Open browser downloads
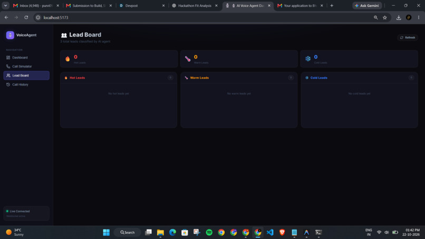The height and width of the screenshot is (239, 425). (x=399, y=17)
